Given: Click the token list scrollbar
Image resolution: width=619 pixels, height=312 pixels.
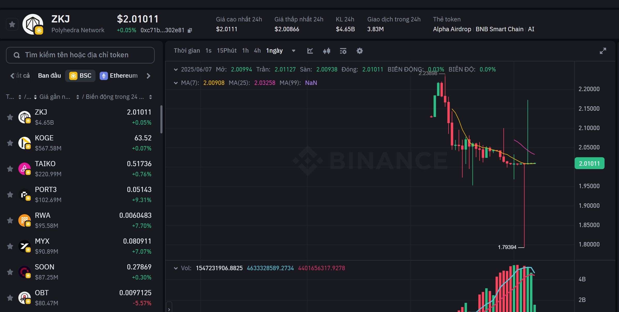Looking at the screenshot, I should (161, 119).
